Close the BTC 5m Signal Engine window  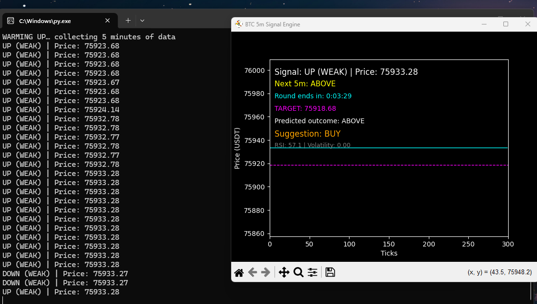(x=527, y=24)
